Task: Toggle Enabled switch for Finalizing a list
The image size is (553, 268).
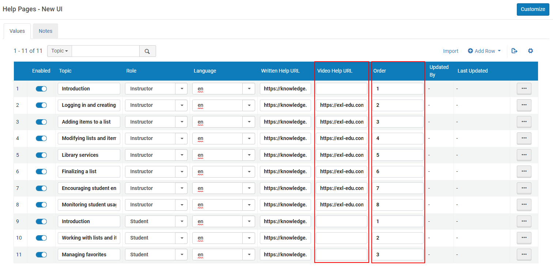Action: click(41, 172)
